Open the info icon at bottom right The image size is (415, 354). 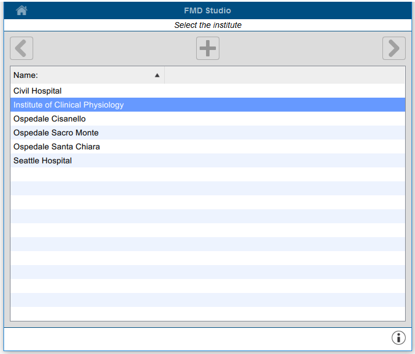[398, 338]
